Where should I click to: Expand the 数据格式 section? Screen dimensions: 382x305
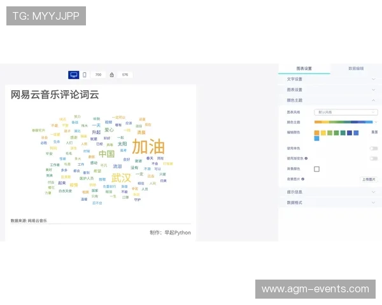330,202
